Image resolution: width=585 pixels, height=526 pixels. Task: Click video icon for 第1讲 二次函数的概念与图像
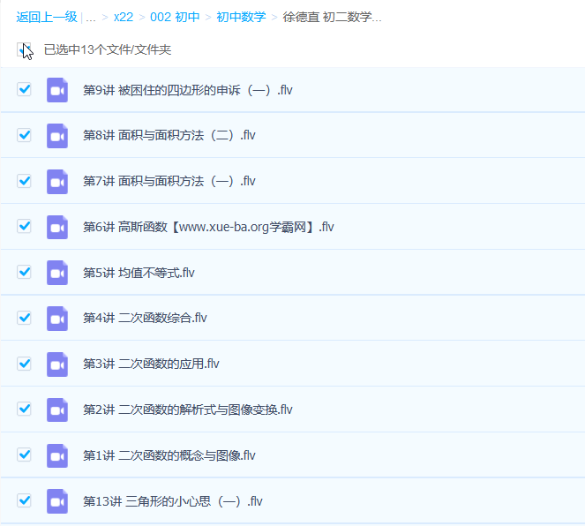tap(57, 455)
